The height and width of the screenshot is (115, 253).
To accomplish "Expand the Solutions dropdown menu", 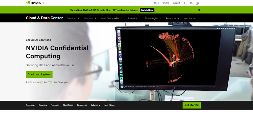I will (x=73, y=18).
